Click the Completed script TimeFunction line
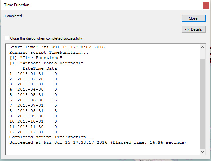Screen dimensions: 211x161 51,137
